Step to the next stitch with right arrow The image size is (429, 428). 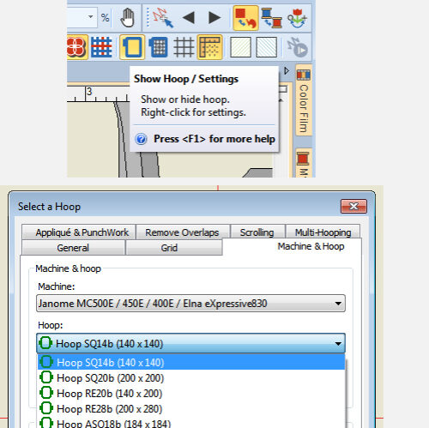click(214, 18)
